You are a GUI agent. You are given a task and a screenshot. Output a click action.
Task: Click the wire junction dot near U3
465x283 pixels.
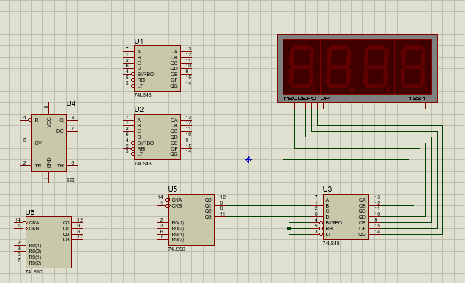pos(289,229)
